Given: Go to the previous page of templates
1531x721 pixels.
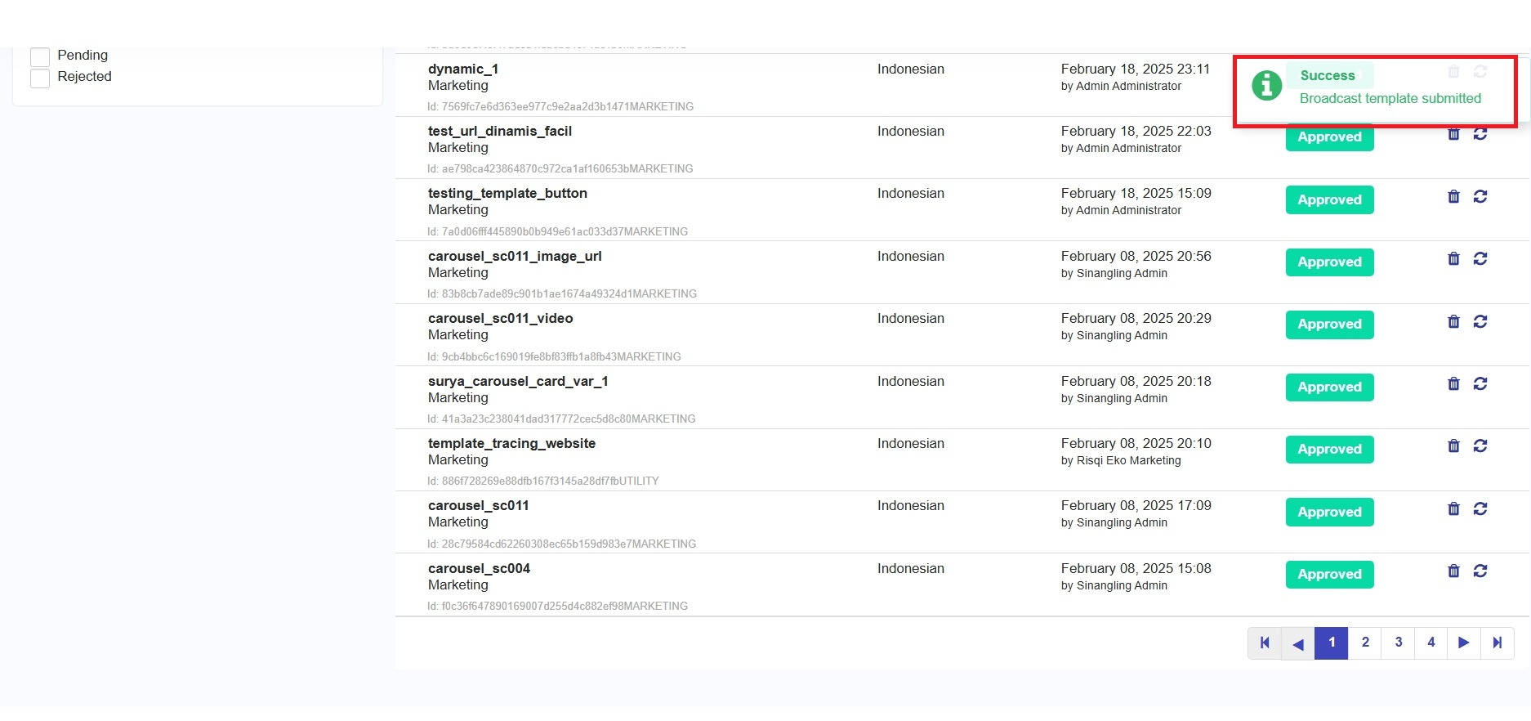Looking at the screenshot, I should click(x=1297, y=643).
